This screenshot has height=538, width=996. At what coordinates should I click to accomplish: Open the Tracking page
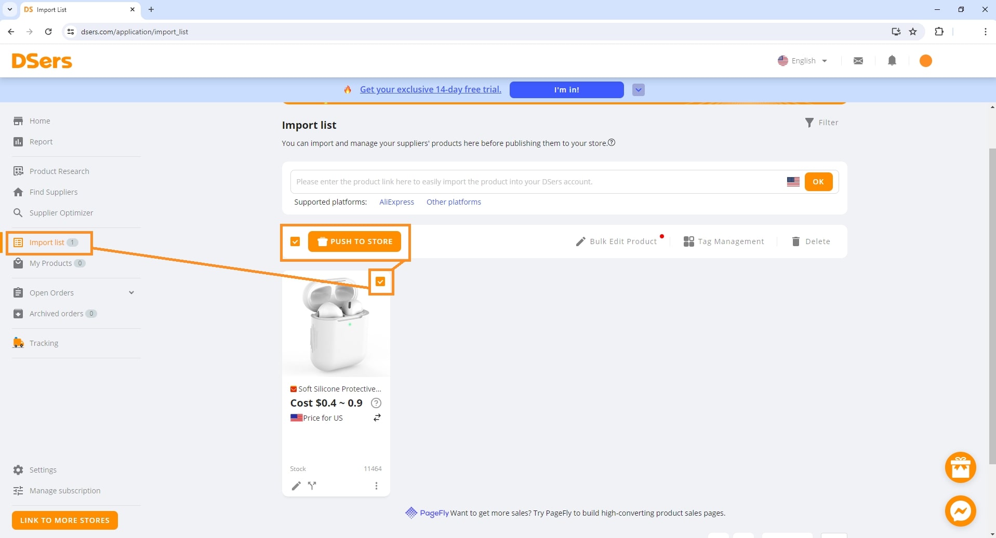pos(44,343)
